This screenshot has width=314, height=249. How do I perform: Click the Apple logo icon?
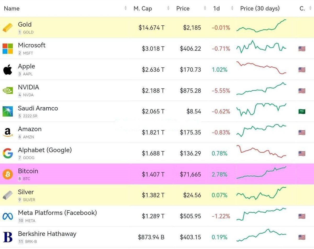coord(8,70)
